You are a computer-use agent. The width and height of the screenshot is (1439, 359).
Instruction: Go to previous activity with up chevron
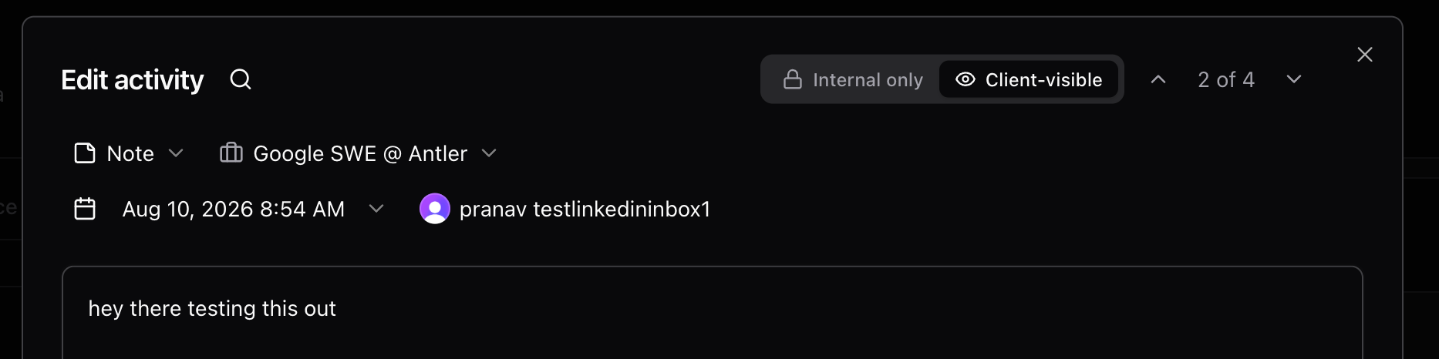tap(1158, 79)
